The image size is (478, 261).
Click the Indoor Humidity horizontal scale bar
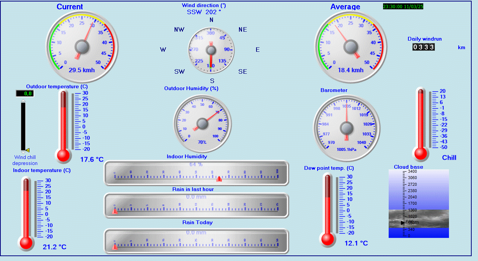196,173
